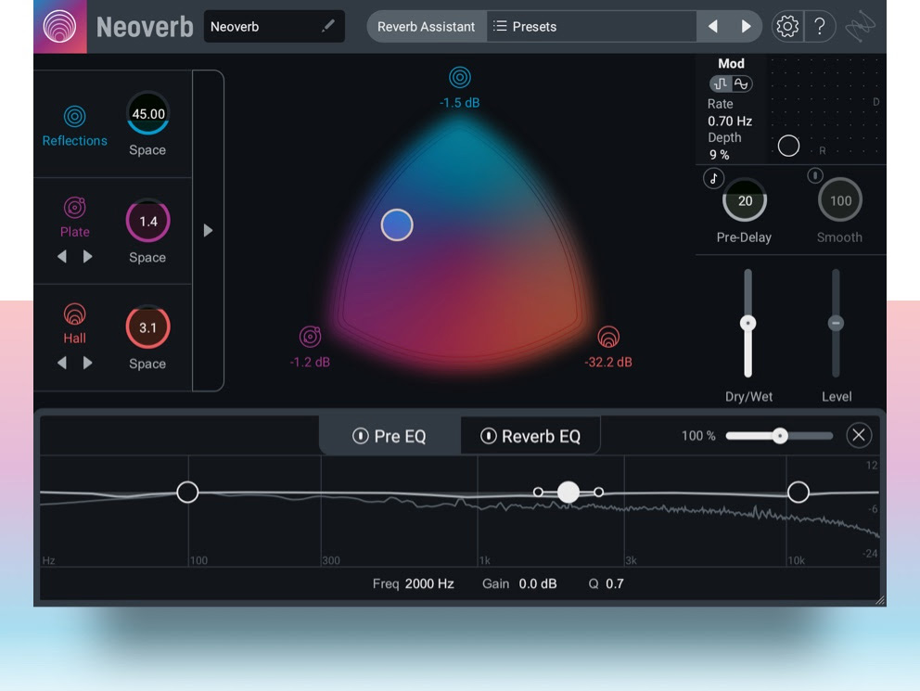Click the Q value 0.7

[614, 583]
